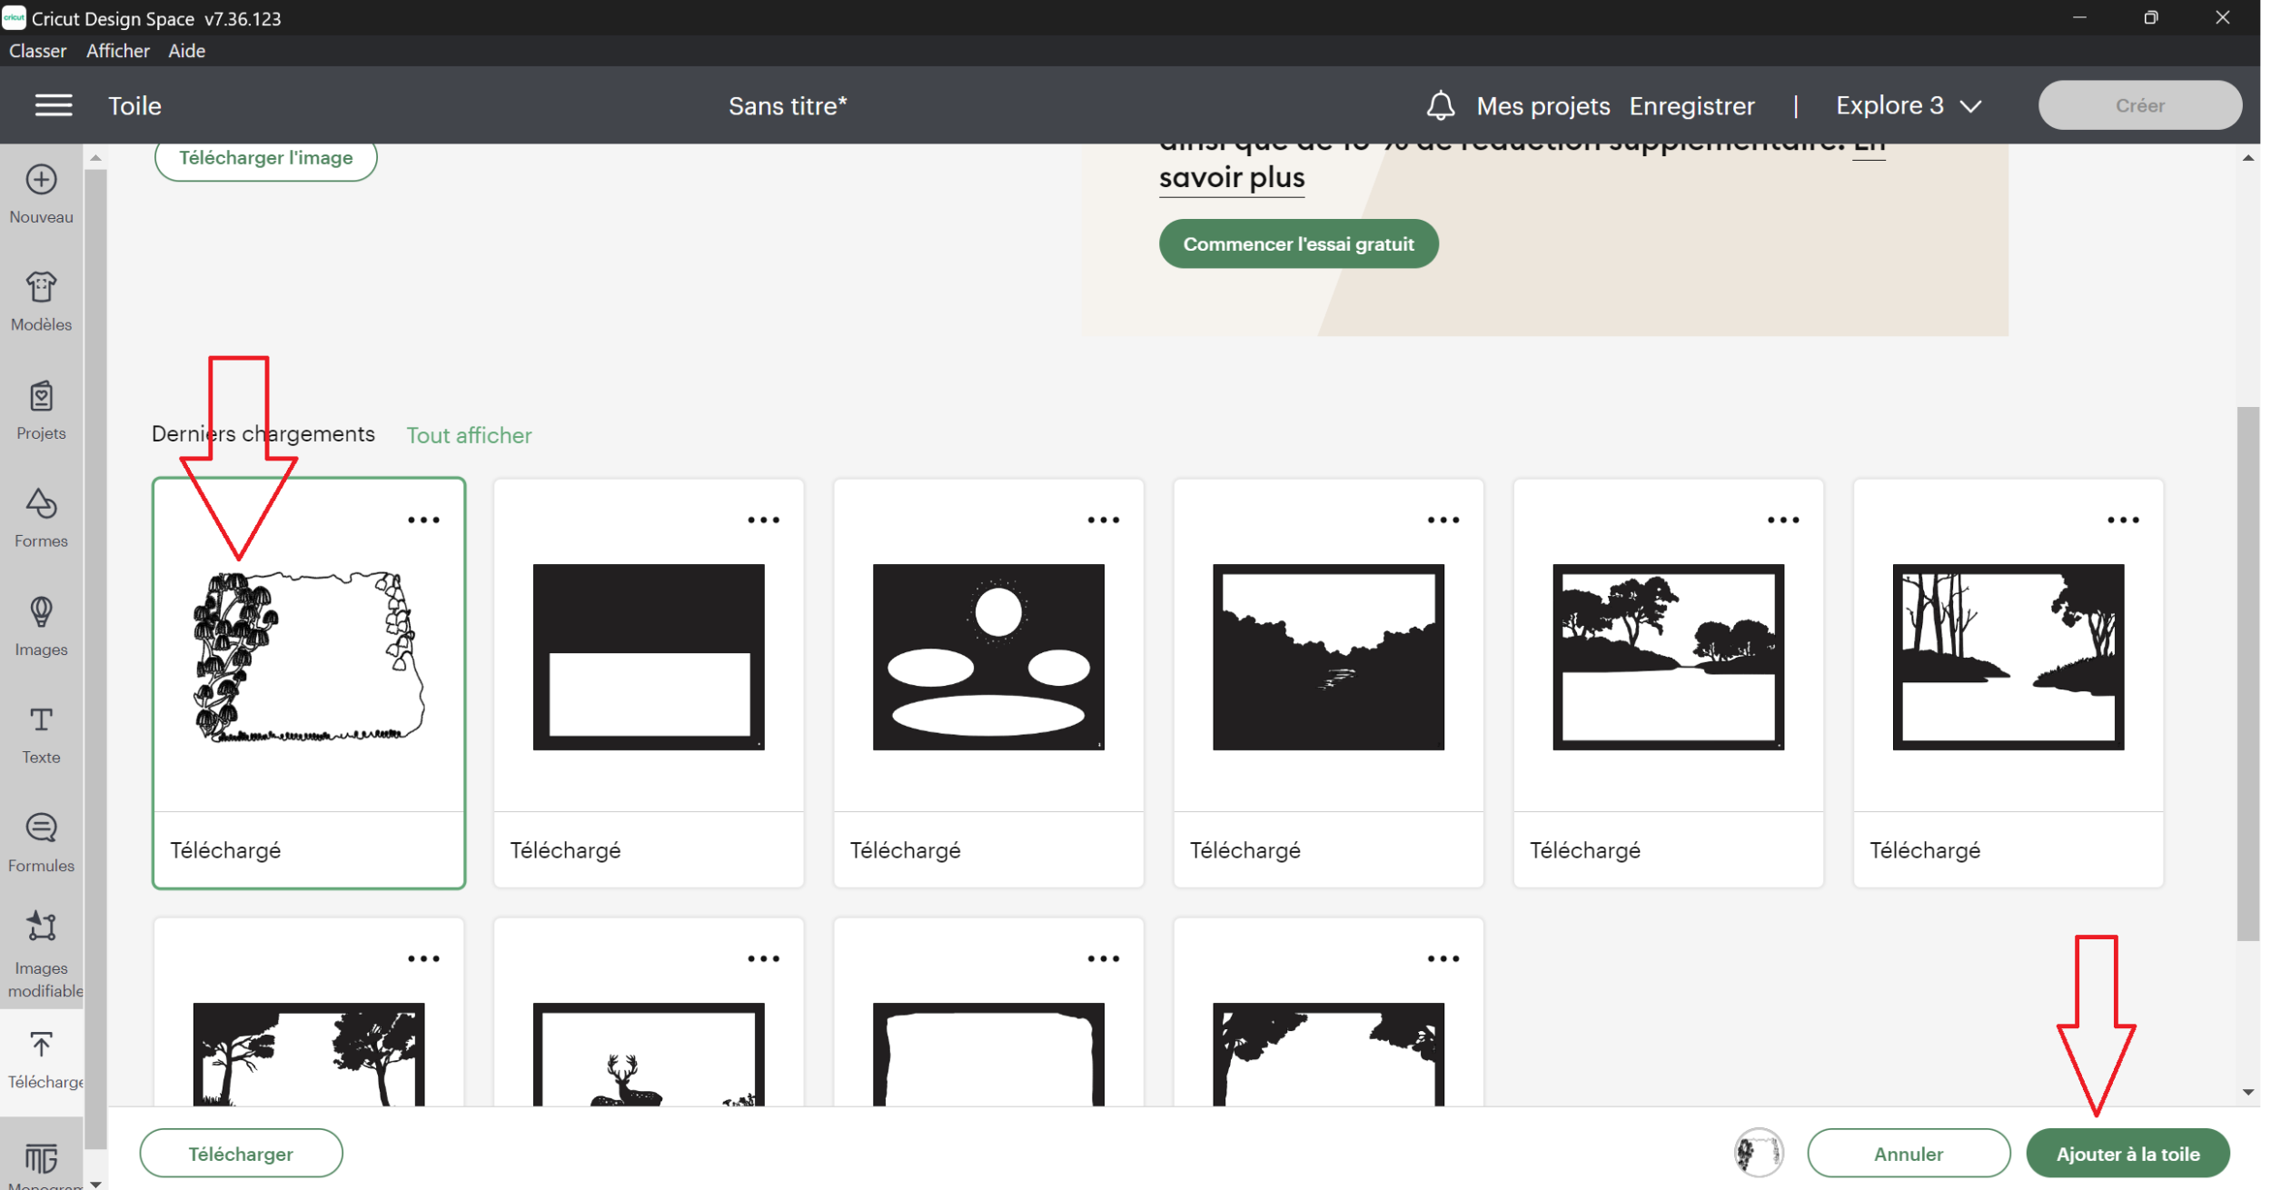Open options for the wavy empty frame upload
The width and height of the screenshot is (2271, 1190).
tap(1103, 958)
